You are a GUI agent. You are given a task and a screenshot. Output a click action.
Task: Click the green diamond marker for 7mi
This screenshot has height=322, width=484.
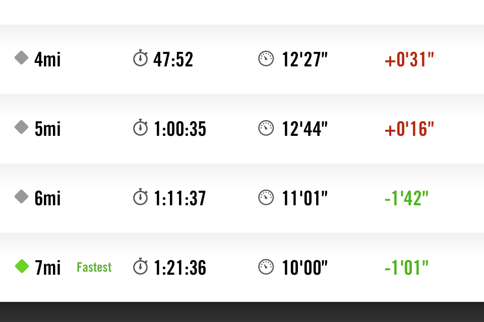click(x=22, y=266)
